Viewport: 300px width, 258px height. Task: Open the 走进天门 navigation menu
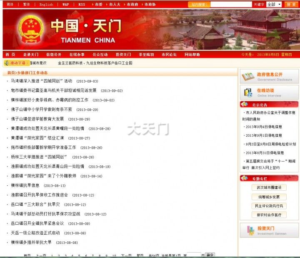pyautogui.click(x=31, y=55)
